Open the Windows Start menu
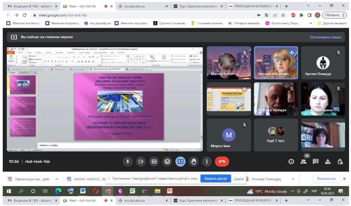 pos(9,191)
